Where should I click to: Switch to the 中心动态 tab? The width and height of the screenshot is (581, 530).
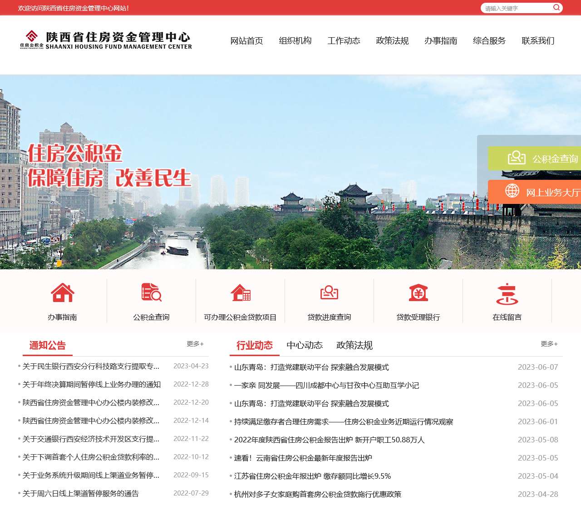point(305,346)
